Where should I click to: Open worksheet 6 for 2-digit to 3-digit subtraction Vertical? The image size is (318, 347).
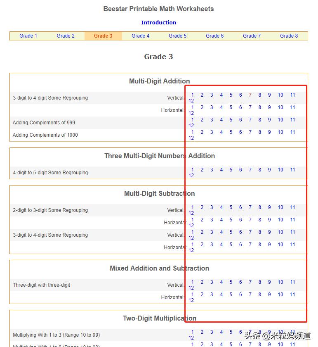[240, 207]
